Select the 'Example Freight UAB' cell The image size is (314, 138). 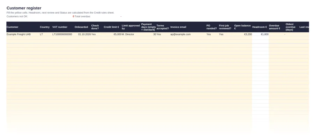tap(18, 34)
